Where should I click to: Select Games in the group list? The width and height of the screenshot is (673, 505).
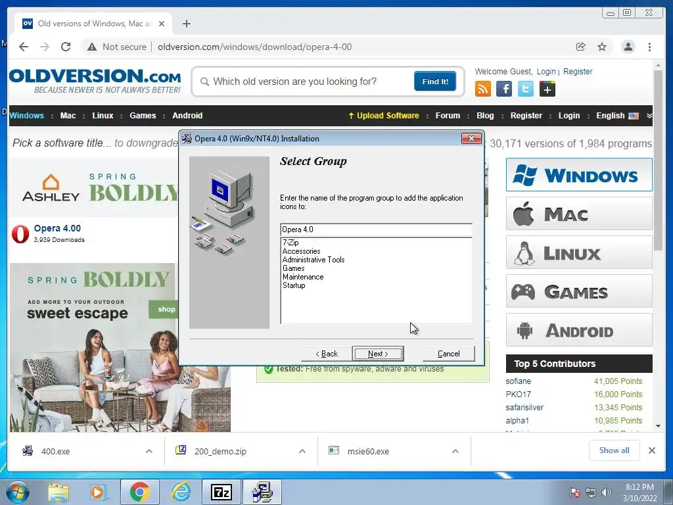click(x=294, y=268)
